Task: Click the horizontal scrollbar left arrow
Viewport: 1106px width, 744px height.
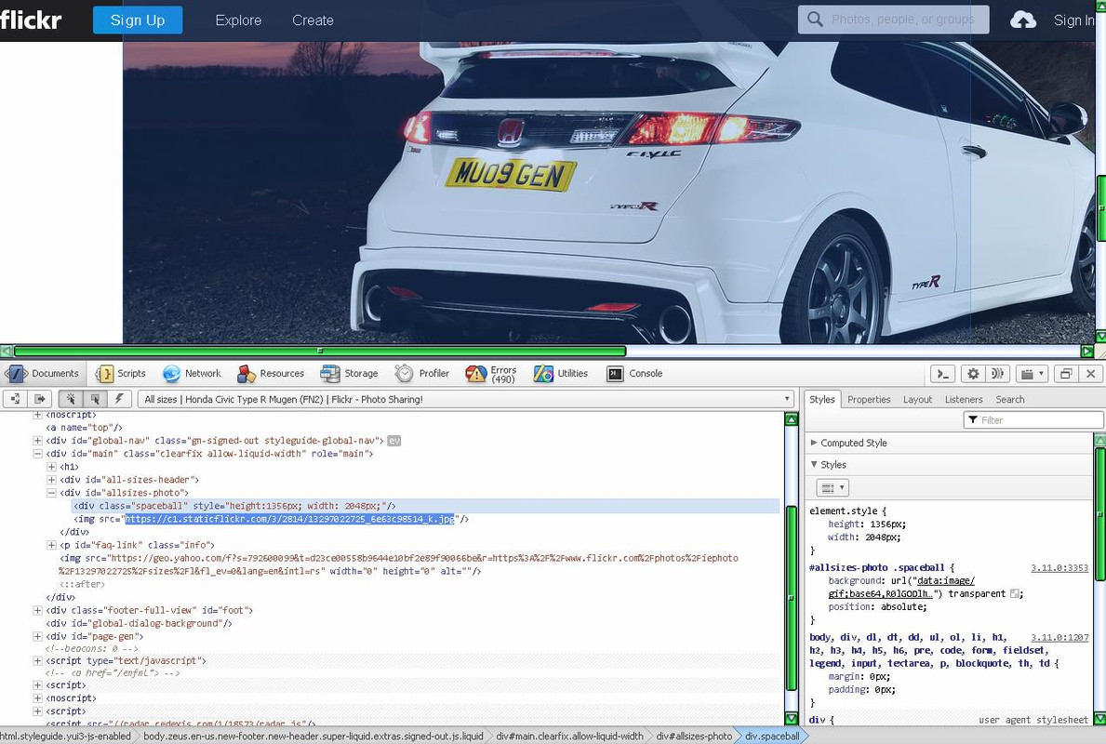Action: [6, 352]
